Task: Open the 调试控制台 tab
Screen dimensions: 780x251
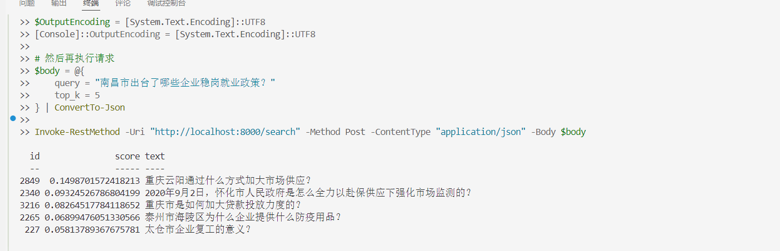Action: point(166,3)
